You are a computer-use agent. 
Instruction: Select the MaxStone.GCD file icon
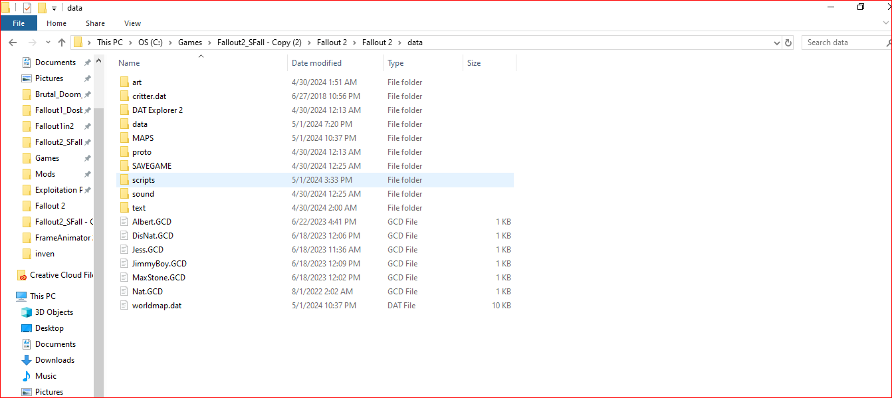point(124,278)
